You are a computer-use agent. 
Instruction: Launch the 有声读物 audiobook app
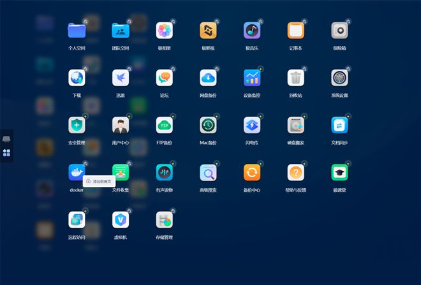pyautogui.click(x=165, y=172)
